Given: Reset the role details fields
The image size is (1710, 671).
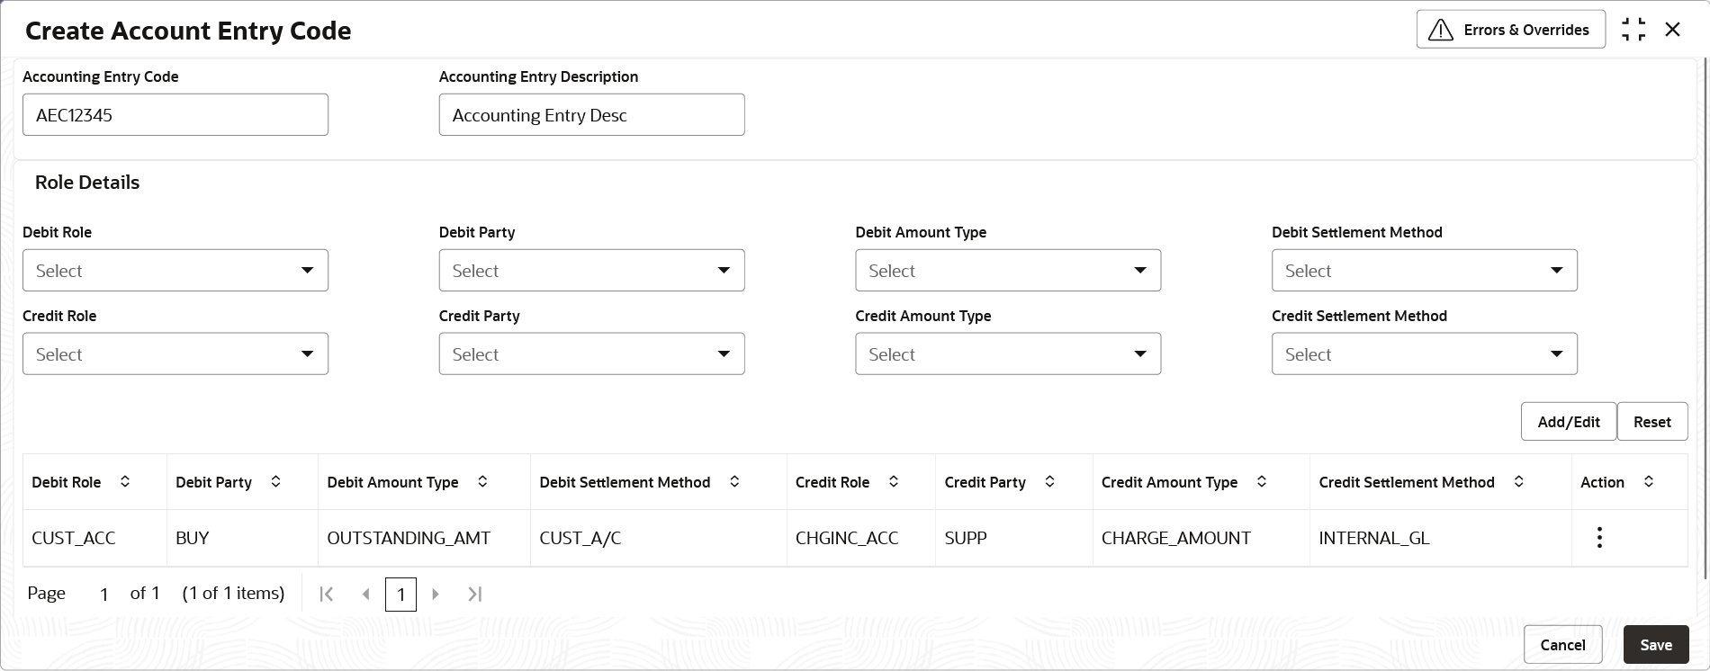Looking at the screenshot, I should click(1652, 422).
